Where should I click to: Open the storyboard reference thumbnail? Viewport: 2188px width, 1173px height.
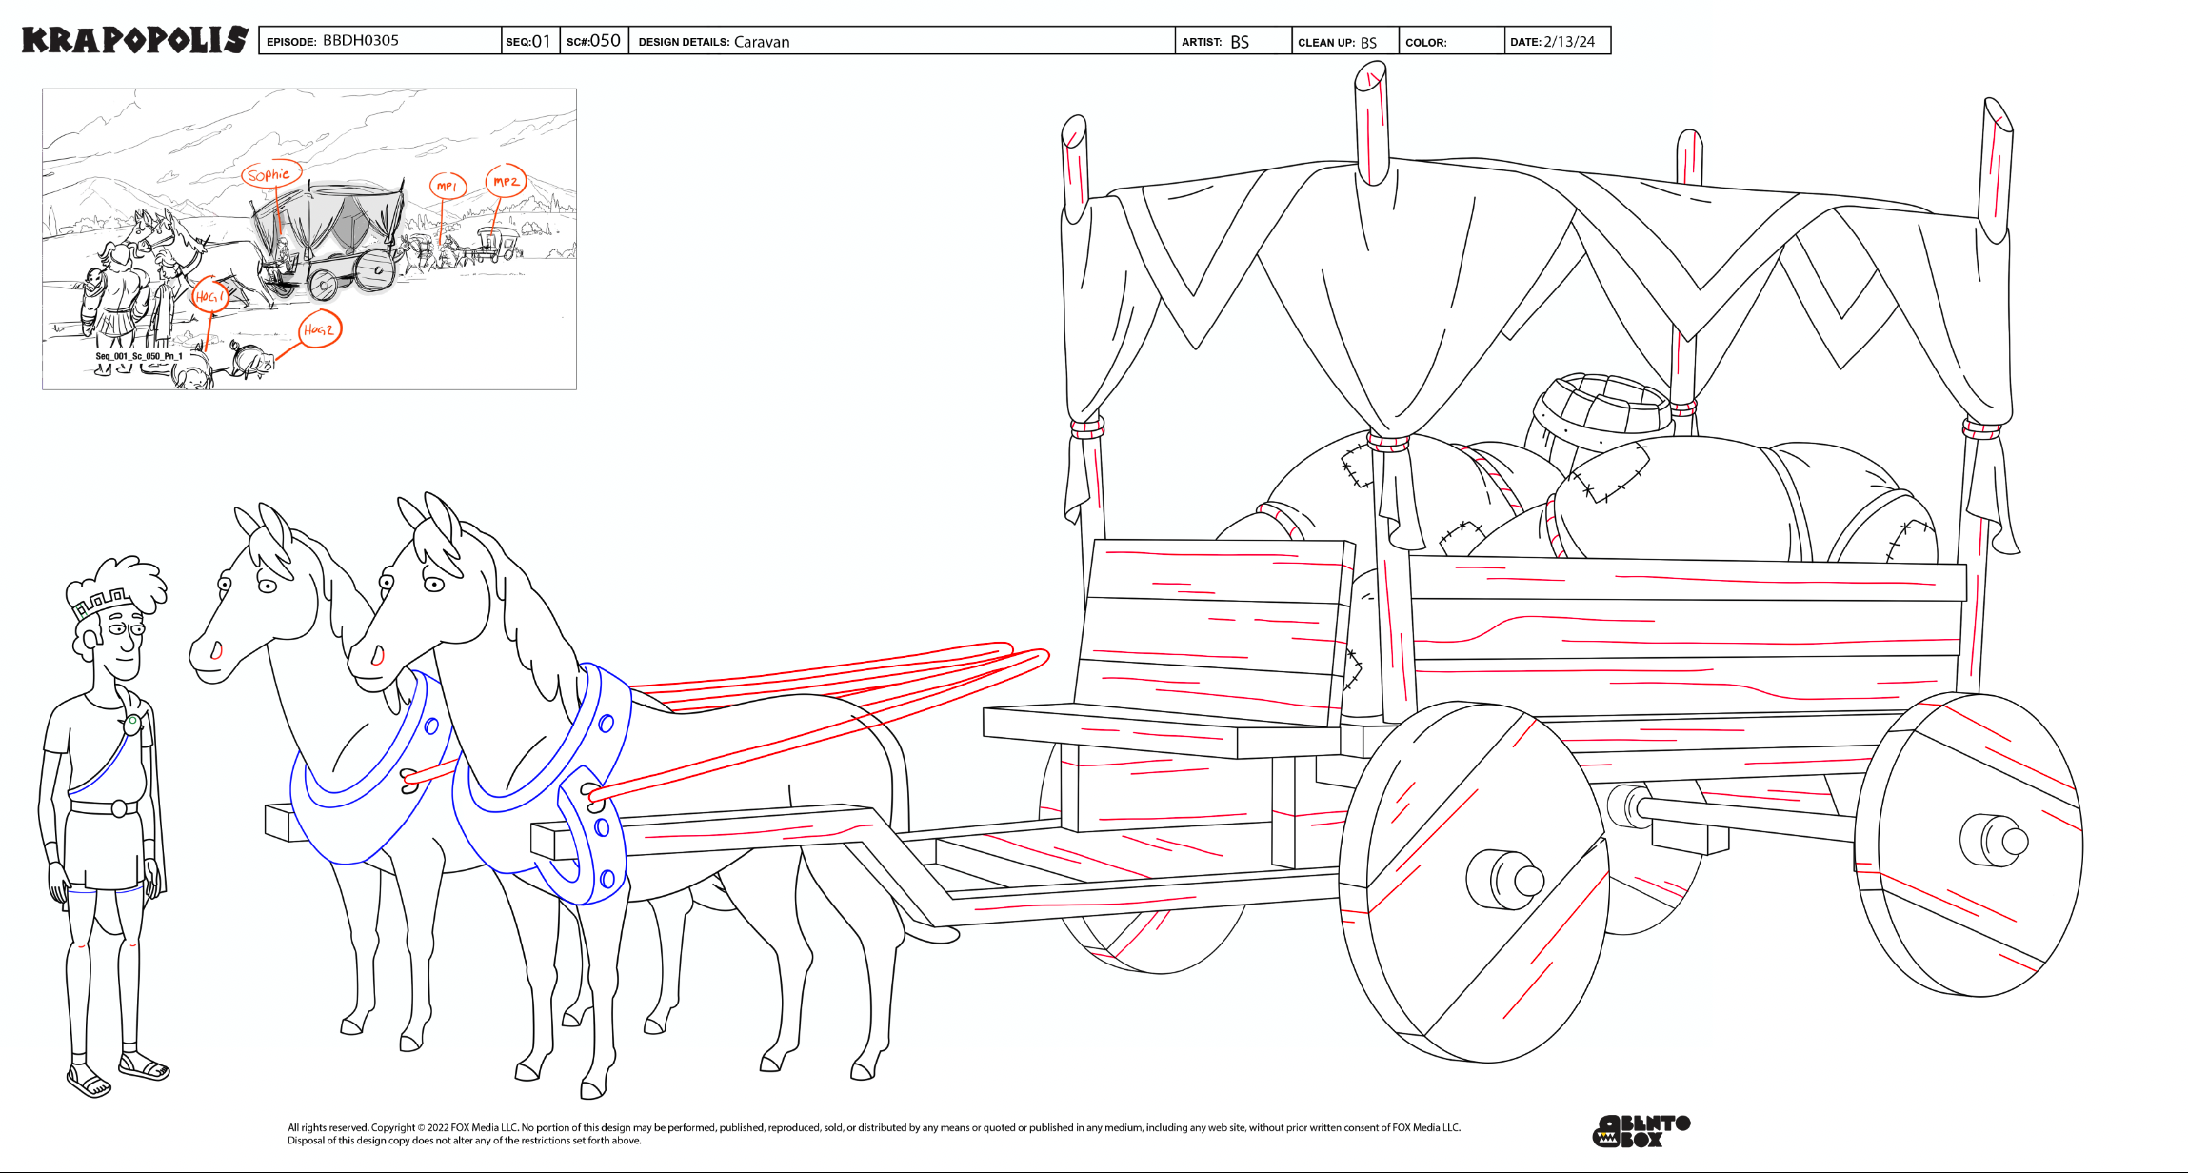point(308,239)
